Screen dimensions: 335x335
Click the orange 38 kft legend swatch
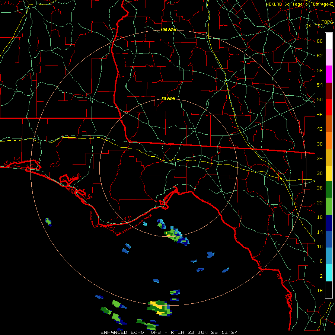point(329,141)
